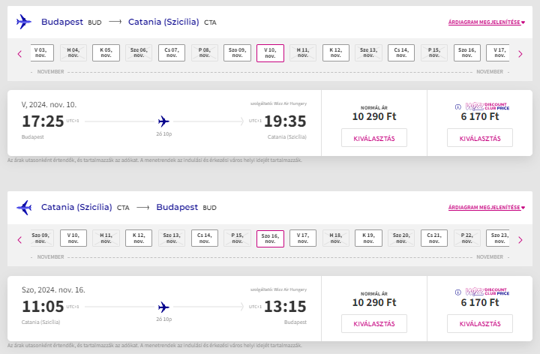The image size is (540, 354).
Task: Click previous dates arrow in outbound date strip
Action: pyautogui.click(x=19, y=53)
